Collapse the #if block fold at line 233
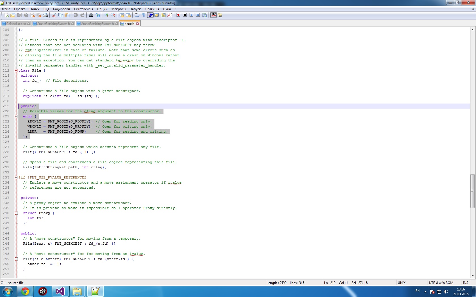This screenshot has width=476, height=297. (x=16, y=178)
